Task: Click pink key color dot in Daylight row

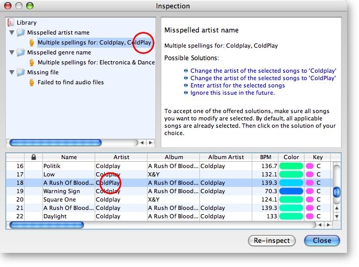Action: (x=310, y=216)
